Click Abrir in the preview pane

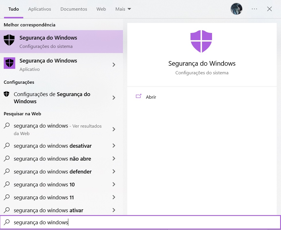tap(151, 97)
